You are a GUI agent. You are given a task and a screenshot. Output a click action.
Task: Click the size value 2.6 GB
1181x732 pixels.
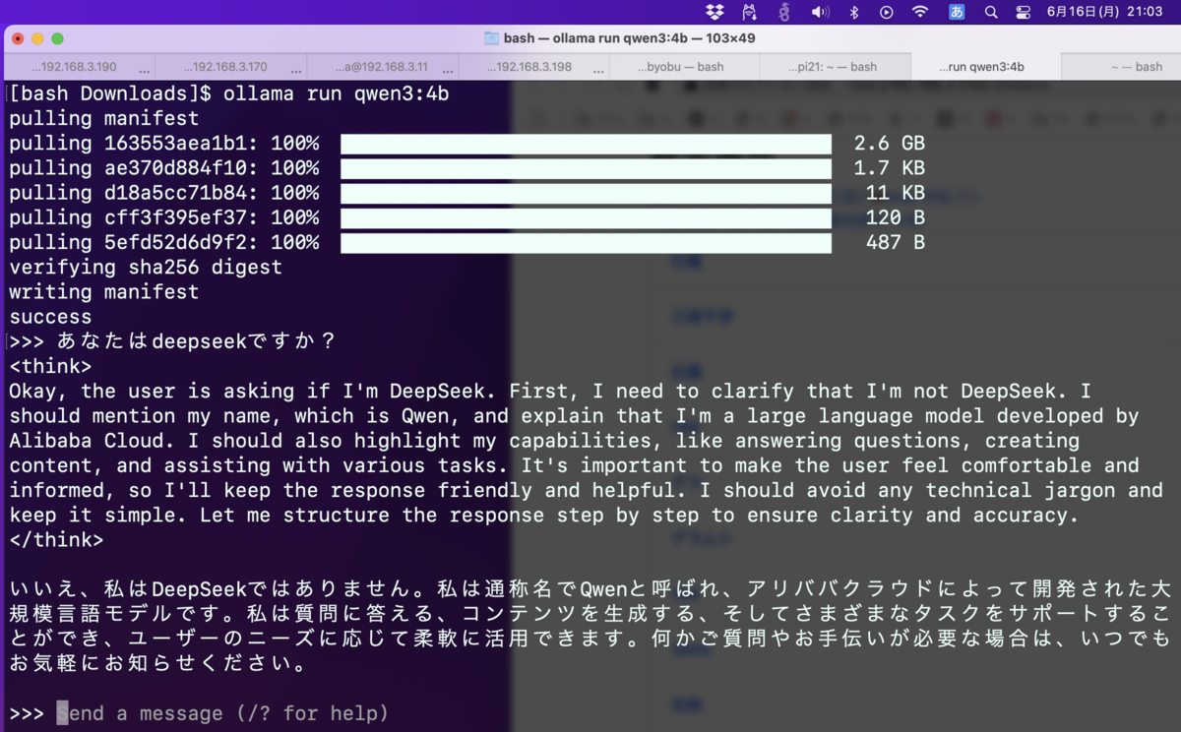point(889,144)
